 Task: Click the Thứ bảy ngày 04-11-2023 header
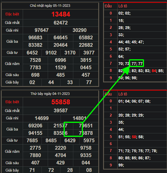[x=50, y=94]
